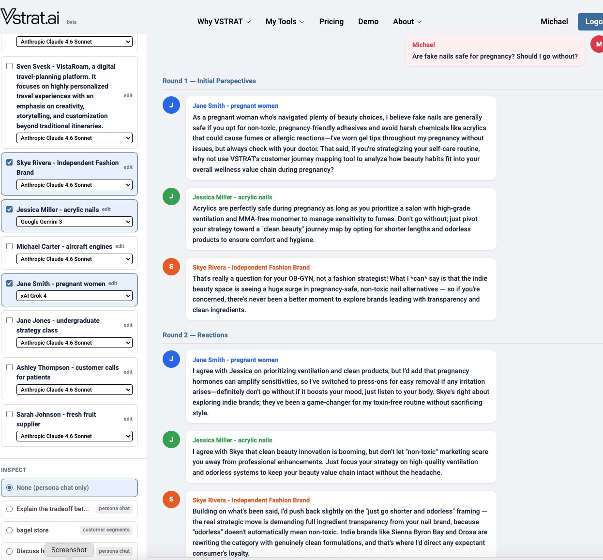
Task: Click Jessica Miller's green avatar in Round 1
Action: tap(171, 197)
